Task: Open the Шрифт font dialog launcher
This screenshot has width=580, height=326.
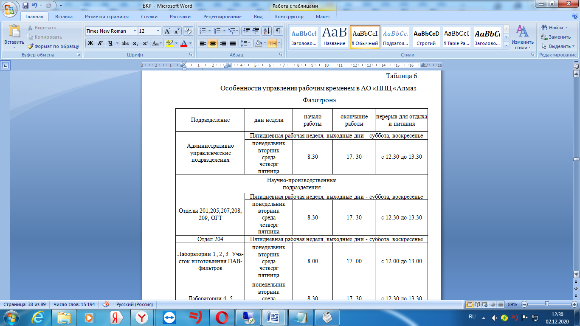Action: [191, 55]
